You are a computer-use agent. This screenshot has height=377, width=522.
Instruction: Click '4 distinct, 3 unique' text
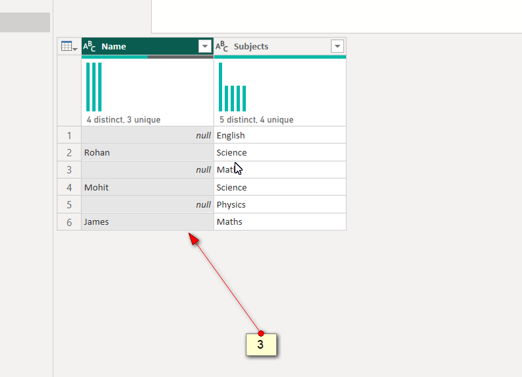coord(123,119)
